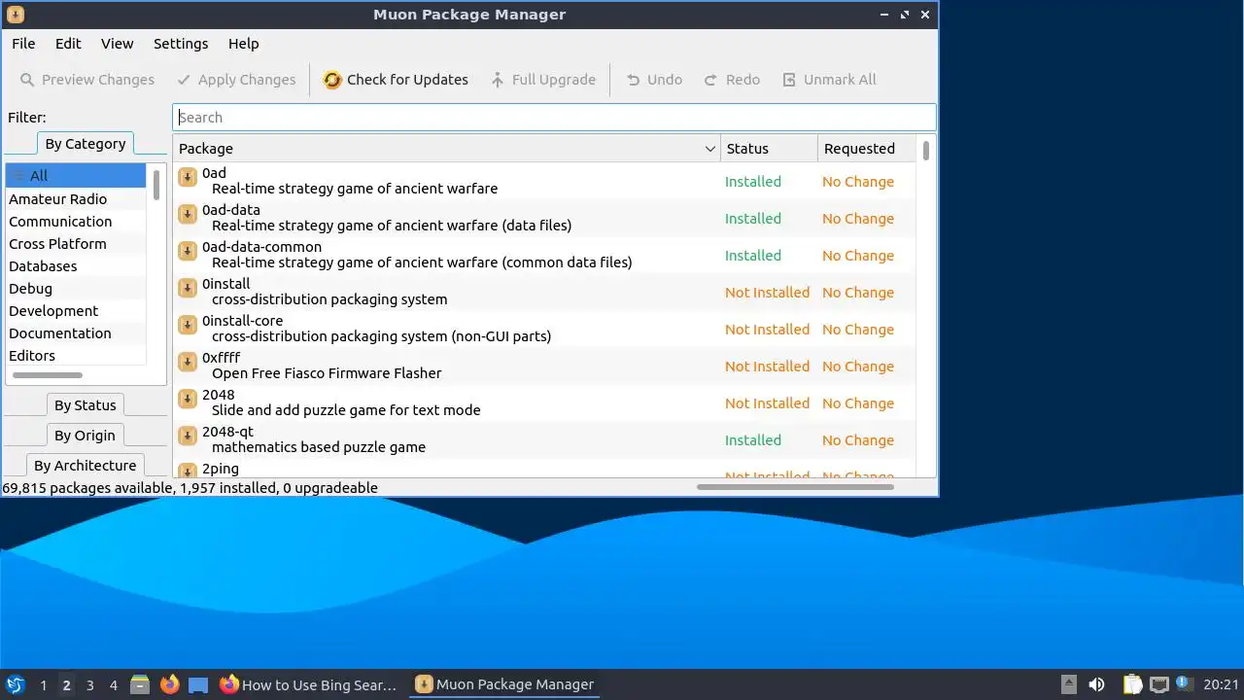
Task: Click the package icon next to 0ad
Action: (x=188, y=177)
